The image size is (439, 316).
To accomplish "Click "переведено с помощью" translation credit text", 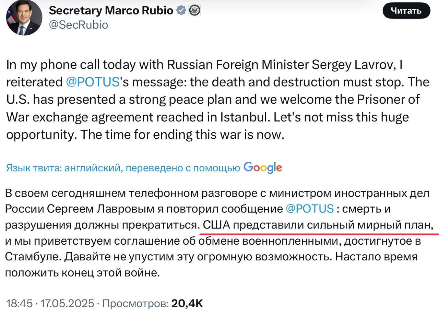I will tap(182, 168).
